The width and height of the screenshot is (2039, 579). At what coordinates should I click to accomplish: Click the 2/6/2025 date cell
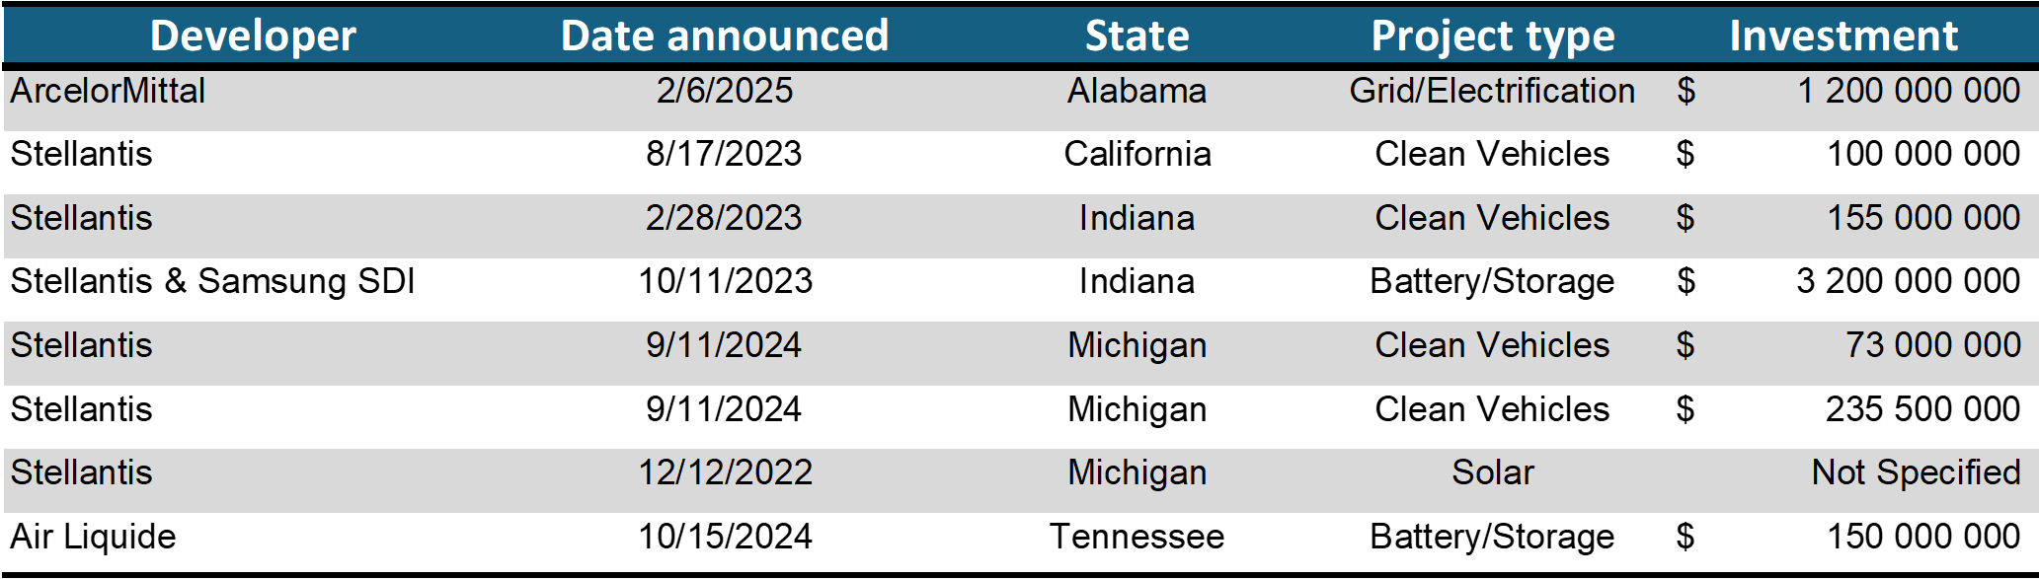click(x=725, y=91)
